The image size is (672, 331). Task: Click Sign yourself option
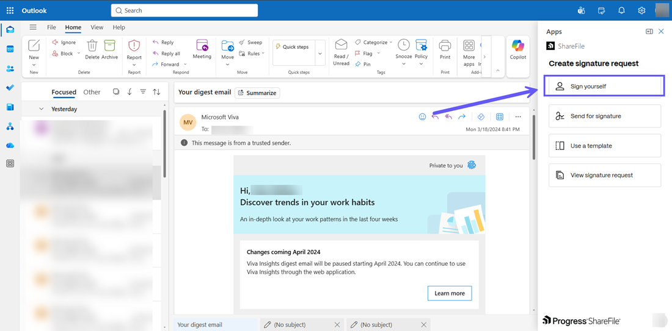point(604,86)
